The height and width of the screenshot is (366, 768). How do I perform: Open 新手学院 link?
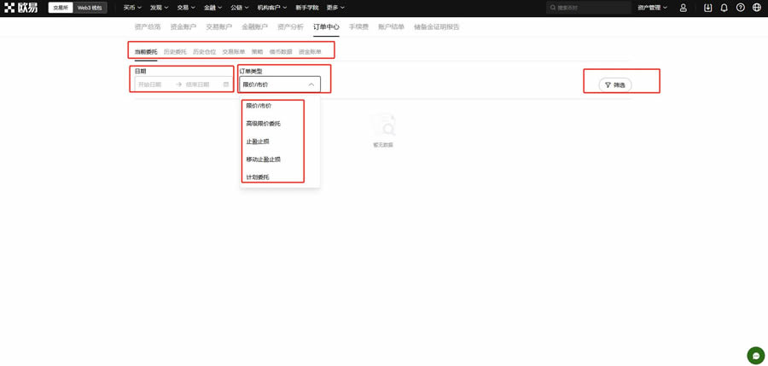(x=306, y=8)
